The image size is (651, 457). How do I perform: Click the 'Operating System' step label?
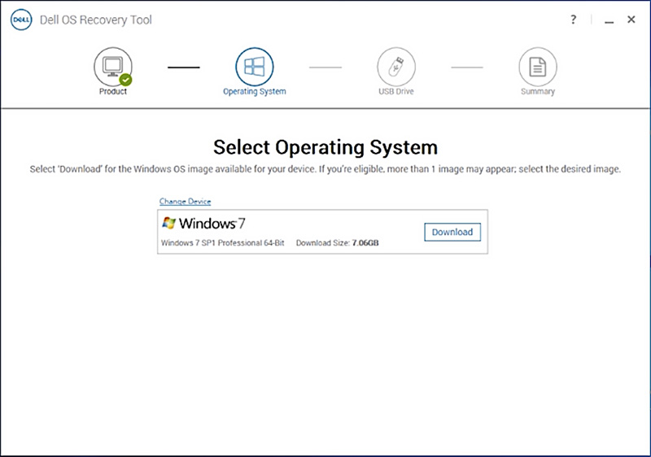pos(255,92)
